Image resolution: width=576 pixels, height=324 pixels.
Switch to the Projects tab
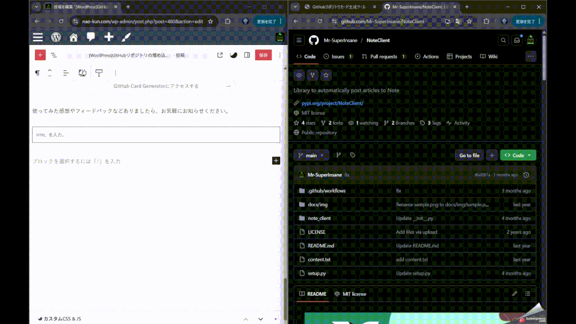[x=459, y=57]
